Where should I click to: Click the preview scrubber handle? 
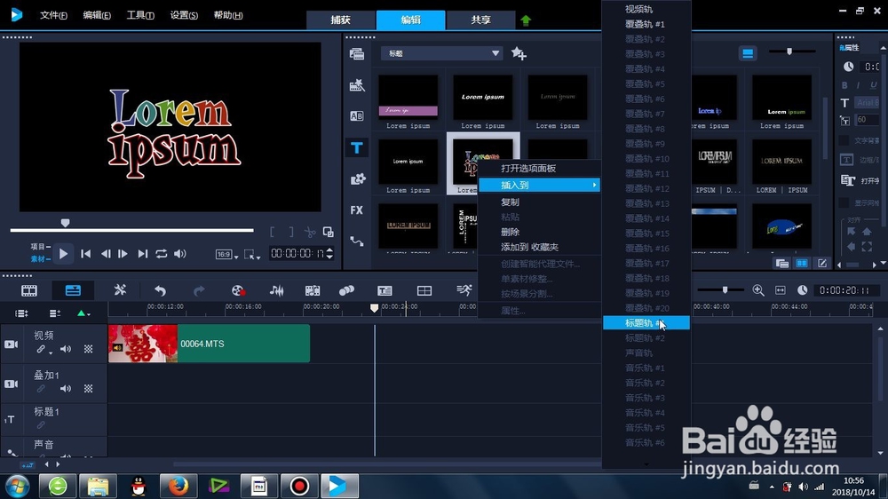[65, 223]
